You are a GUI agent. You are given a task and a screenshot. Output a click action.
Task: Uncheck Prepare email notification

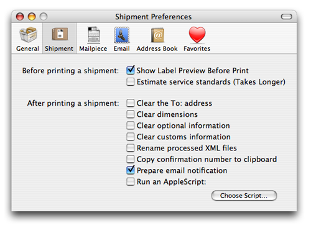pyautogui.click(x=131, y=170)
